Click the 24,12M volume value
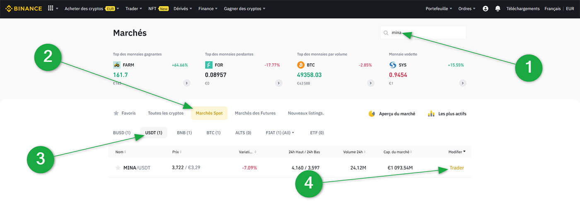Screen dimensions: 580x201 click(358, 168)
